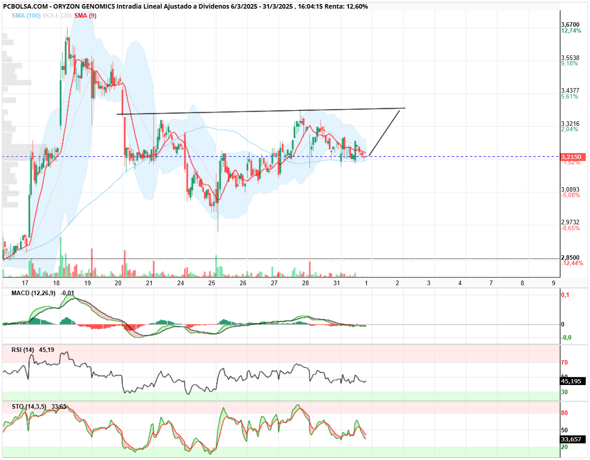Select the stochastic level 80 label

pyautogui.click(x=564, y=413)
